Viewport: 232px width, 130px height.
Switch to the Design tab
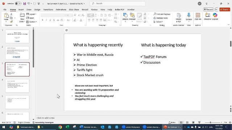tap(37, 10)
